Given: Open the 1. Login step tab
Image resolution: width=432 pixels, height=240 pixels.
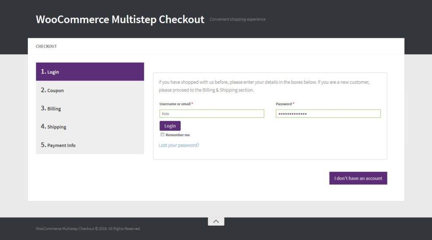Looking at the screenshot, I should pyautogui.click(x=90, y=72).
